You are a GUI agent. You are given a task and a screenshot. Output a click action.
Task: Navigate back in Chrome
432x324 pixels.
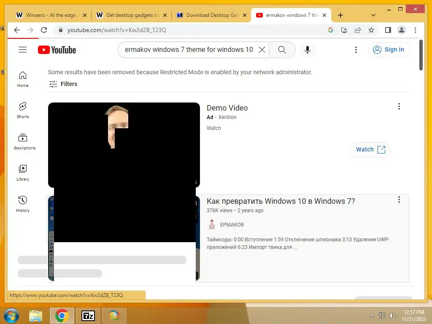tap(17, 30)
